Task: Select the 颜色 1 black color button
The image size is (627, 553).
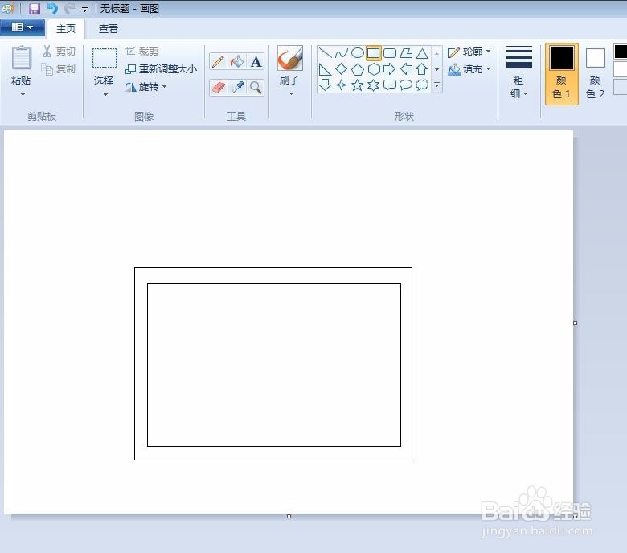Action: pyautogui.click(x=561, y=74)
